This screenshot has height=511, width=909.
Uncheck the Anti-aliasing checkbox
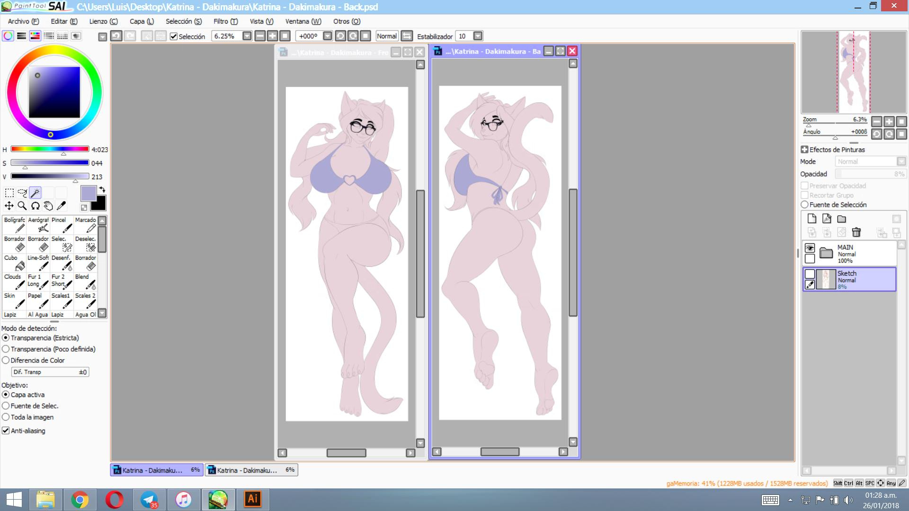6,431
